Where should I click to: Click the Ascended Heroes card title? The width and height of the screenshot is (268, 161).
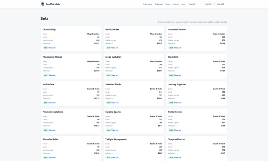177,30
